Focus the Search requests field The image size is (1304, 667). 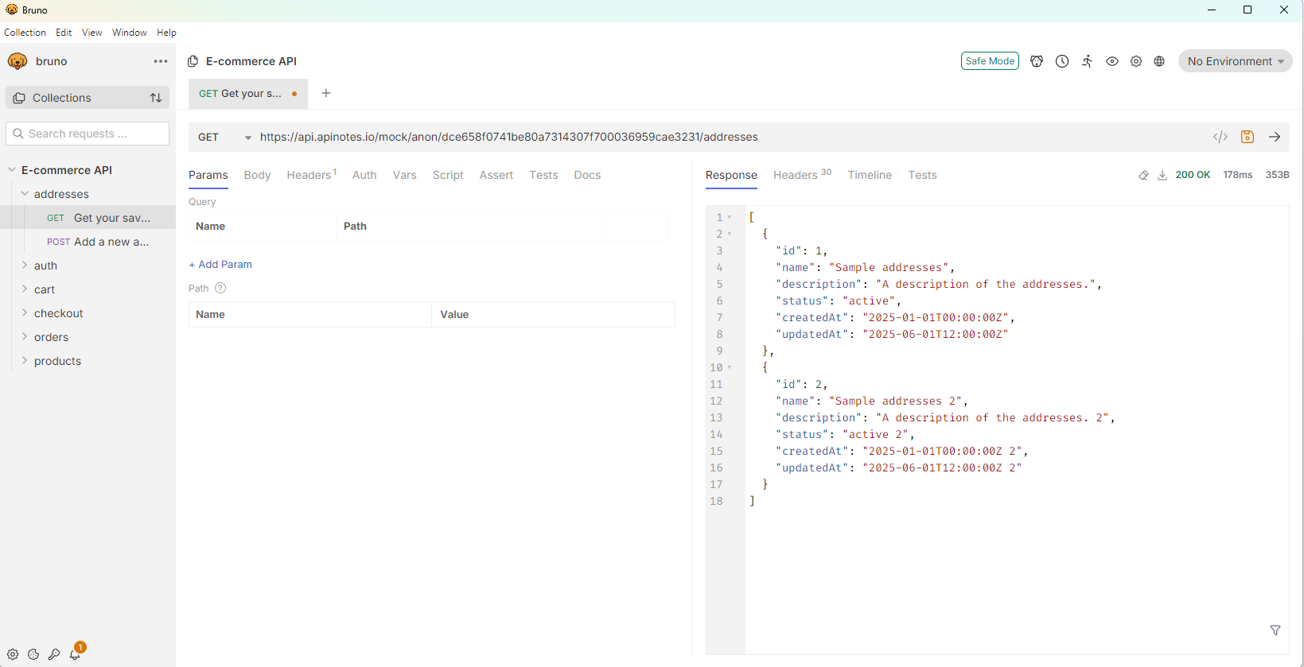click(x=88, y=134)
